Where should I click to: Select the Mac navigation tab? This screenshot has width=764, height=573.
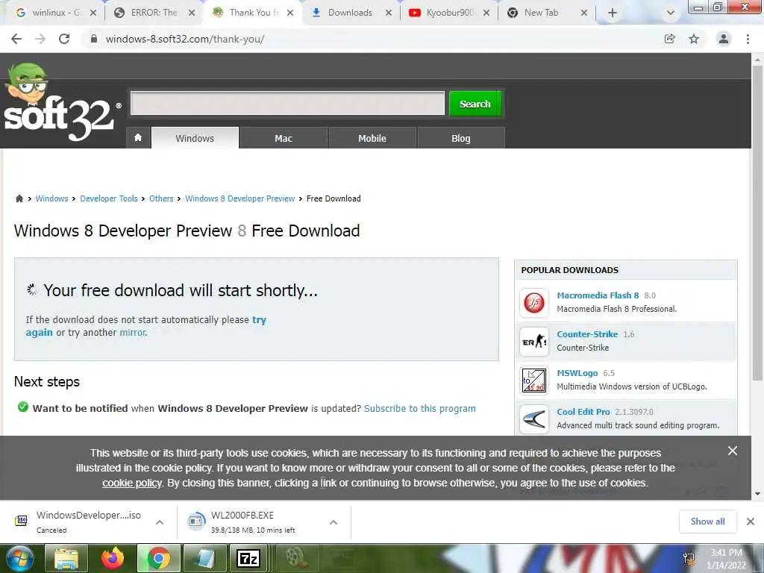pyautogui.click(x=284, y=138)
